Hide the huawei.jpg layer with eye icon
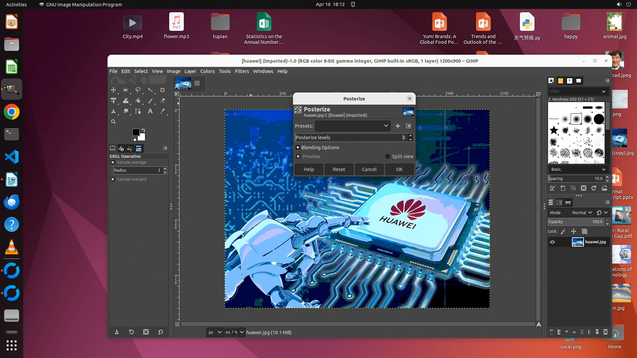The width and height of the screenshot is (637, 358). [552, 242]
